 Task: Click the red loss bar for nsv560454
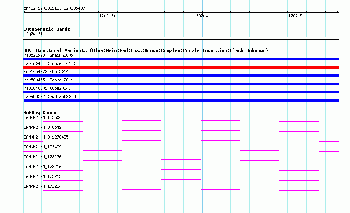coord(181,67)
